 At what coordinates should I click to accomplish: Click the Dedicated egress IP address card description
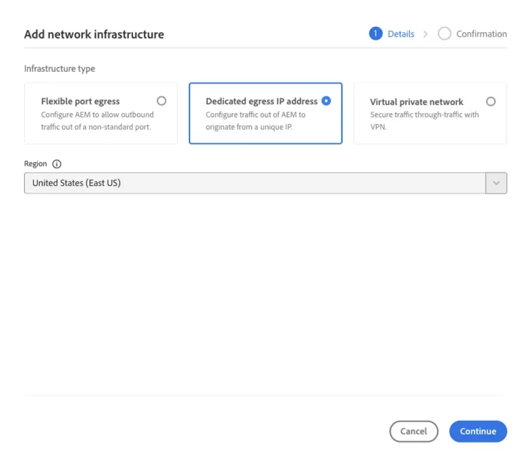[x=256, y=121]
